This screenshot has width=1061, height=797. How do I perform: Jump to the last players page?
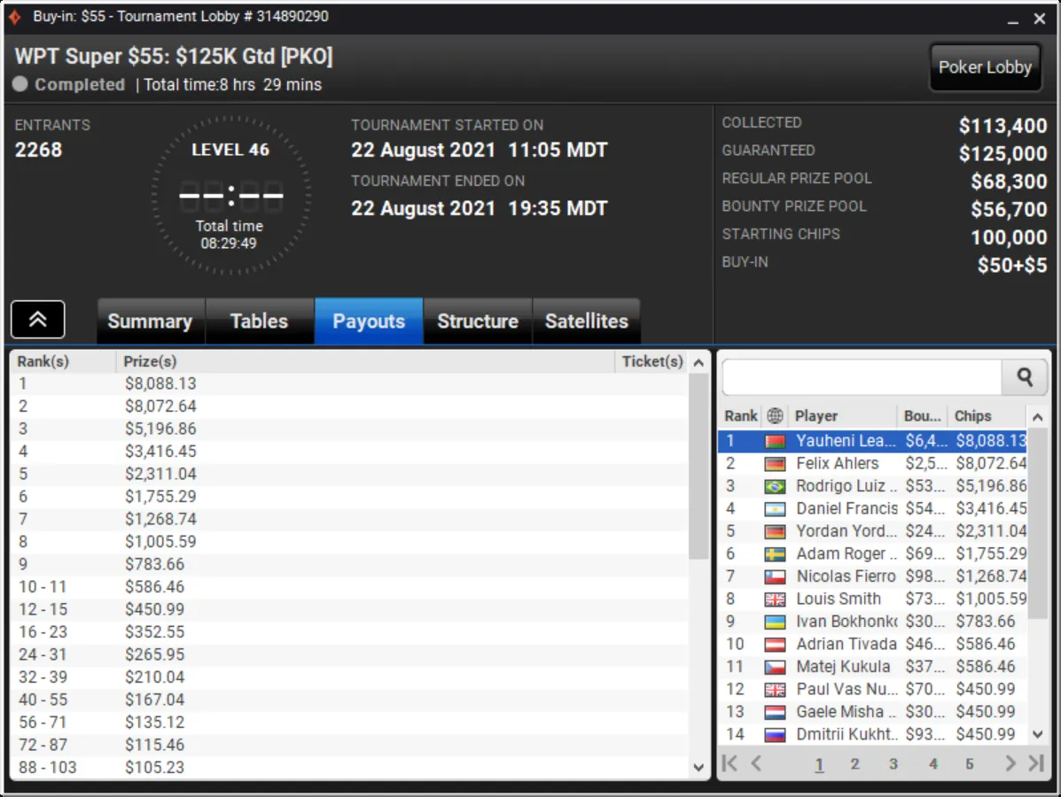(1036, 763)
